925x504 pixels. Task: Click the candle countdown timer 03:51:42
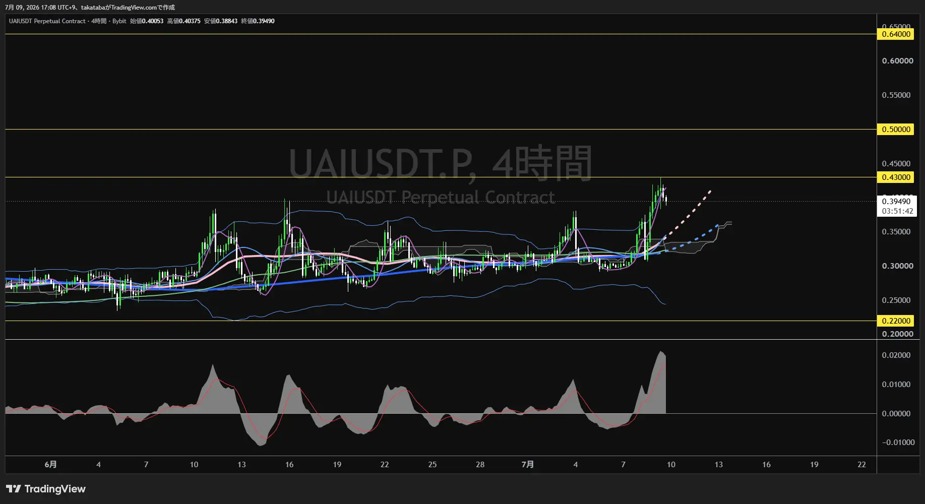[897, 211]
